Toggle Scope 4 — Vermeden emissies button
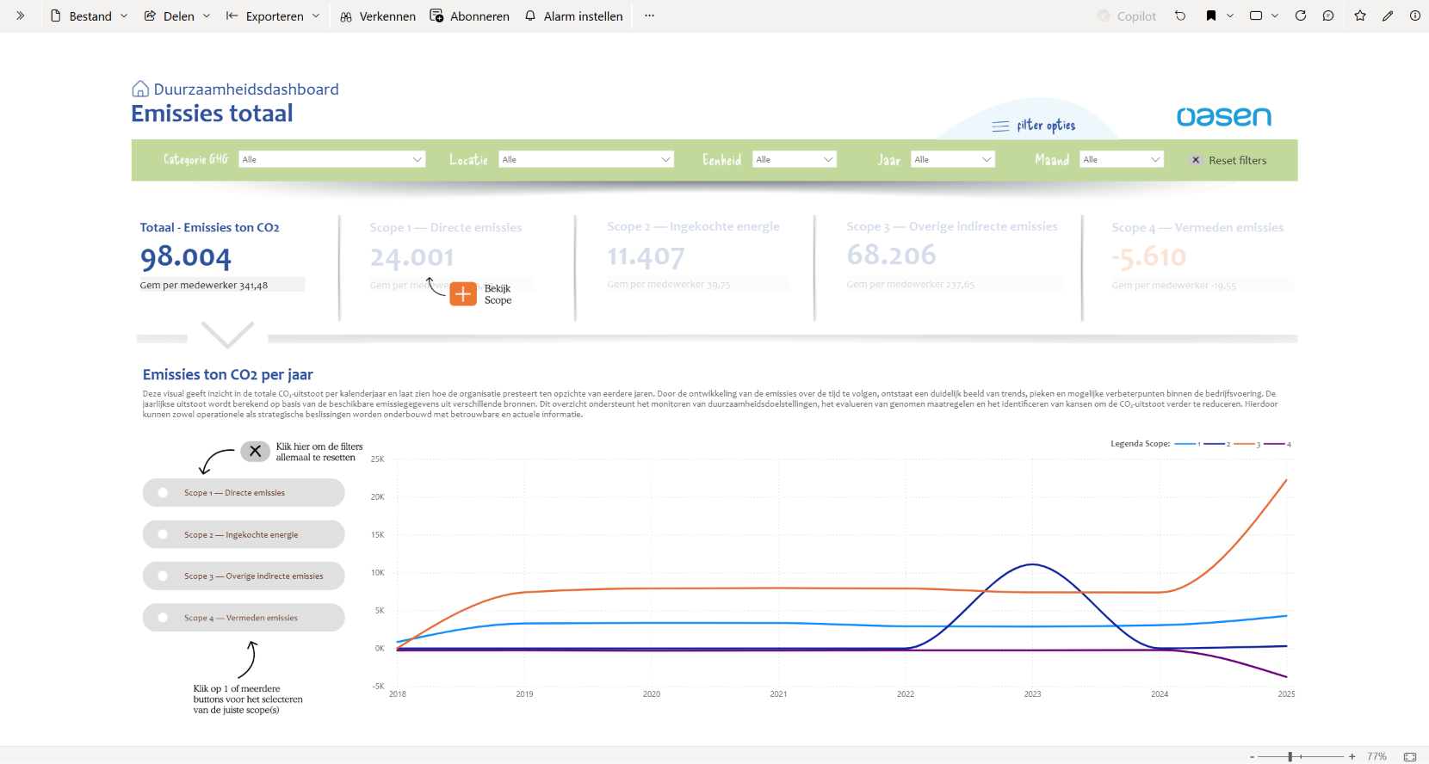1429x764 pixels. coord(244,618)
